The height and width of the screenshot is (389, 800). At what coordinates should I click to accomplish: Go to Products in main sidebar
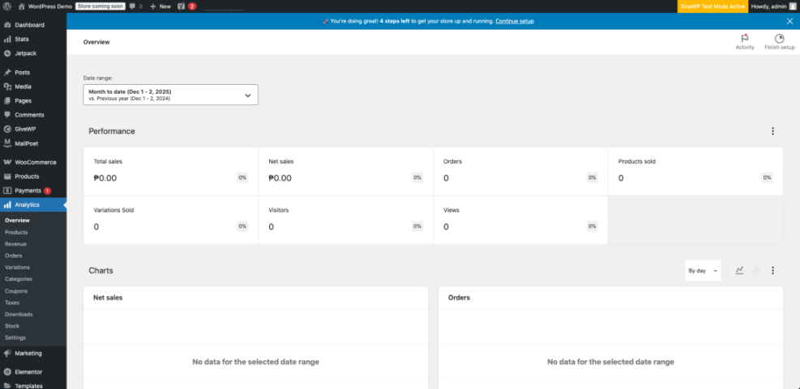click(x=33, y=176)
